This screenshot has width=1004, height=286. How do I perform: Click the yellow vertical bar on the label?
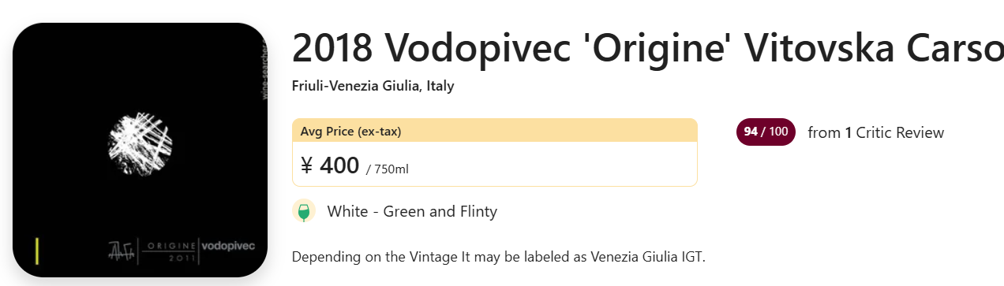point(37,250)
